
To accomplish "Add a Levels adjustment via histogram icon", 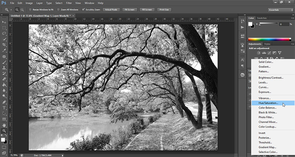I will coord(264,53).
